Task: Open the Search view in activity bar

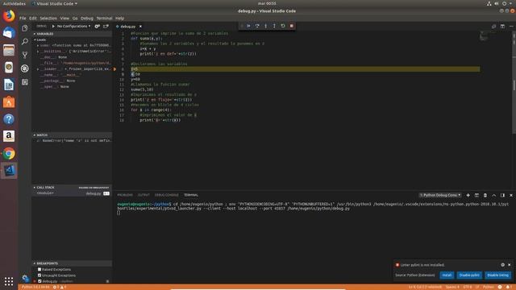Action: point(25,41)
